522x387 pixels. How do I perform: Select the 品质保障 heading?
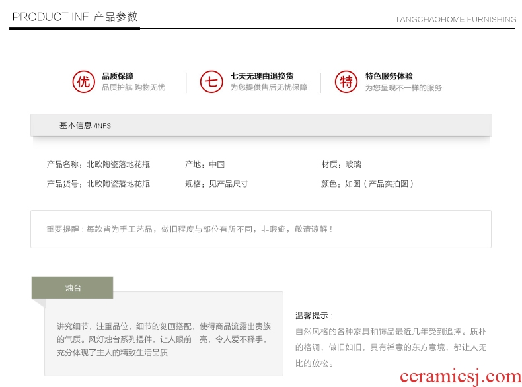tap(118, 76)
